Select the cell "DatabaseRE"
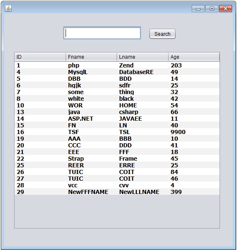Screen dimensions: 237x251 [x=142, y=72]
